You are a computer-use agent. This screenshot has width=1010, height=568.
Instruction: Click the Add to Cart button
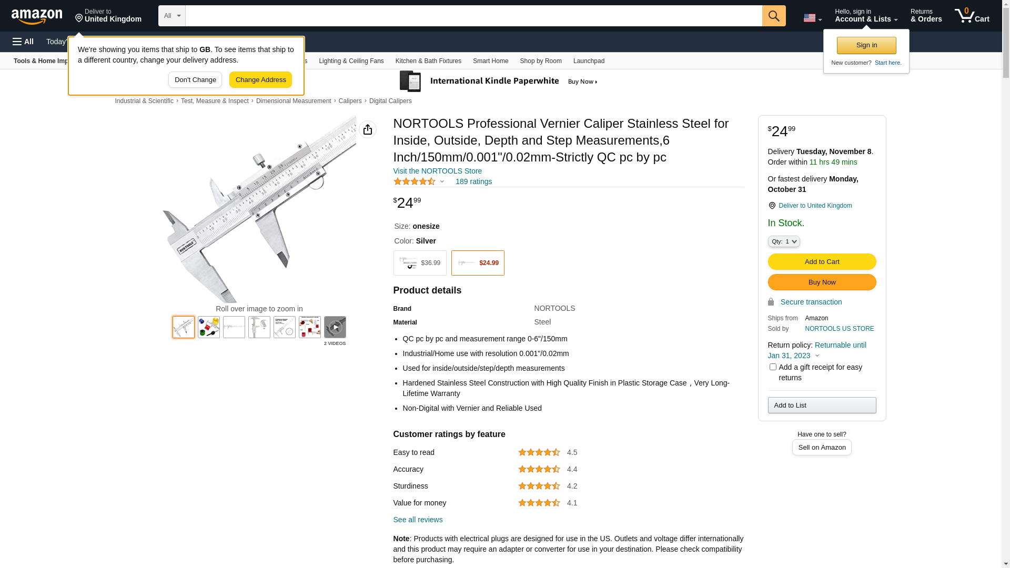(x=822, y=262)
